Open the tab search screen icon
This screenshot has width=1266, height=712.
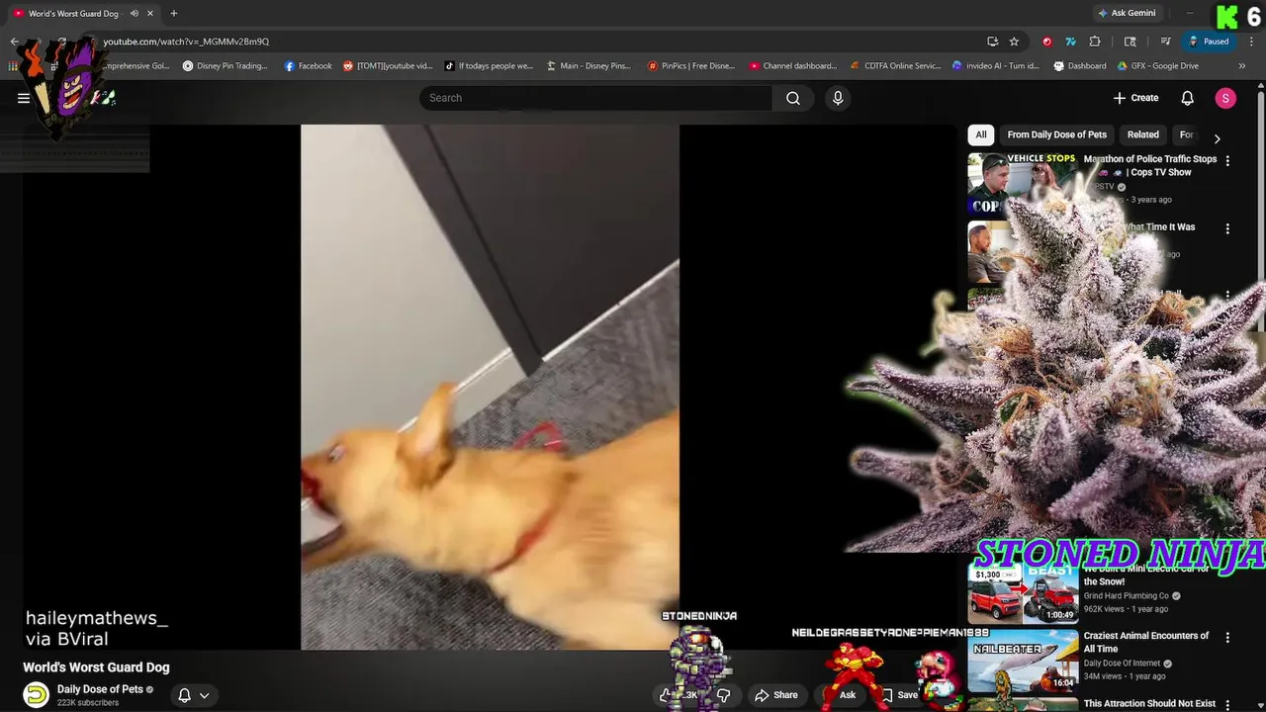[x=1130, y=42]
